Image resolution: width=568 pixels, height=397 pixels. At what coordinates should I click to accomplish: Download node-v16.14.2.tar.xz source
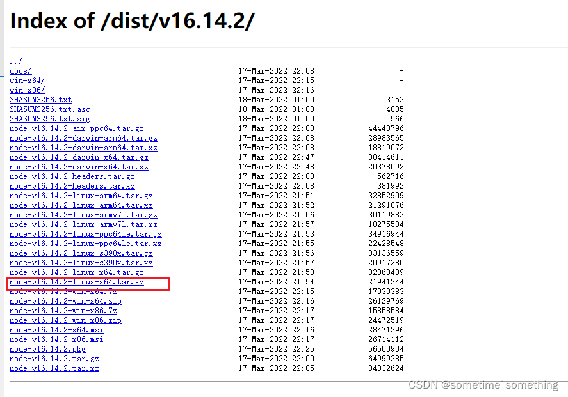click(54, 368)
